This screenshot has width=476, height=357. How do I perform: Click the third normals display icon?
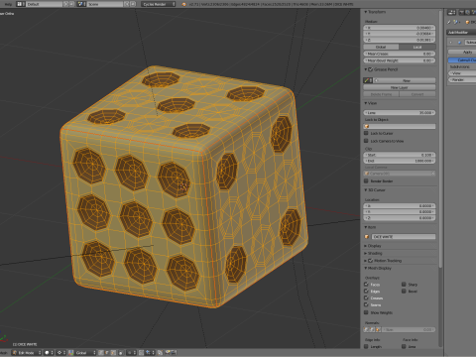tap(378, 329)
